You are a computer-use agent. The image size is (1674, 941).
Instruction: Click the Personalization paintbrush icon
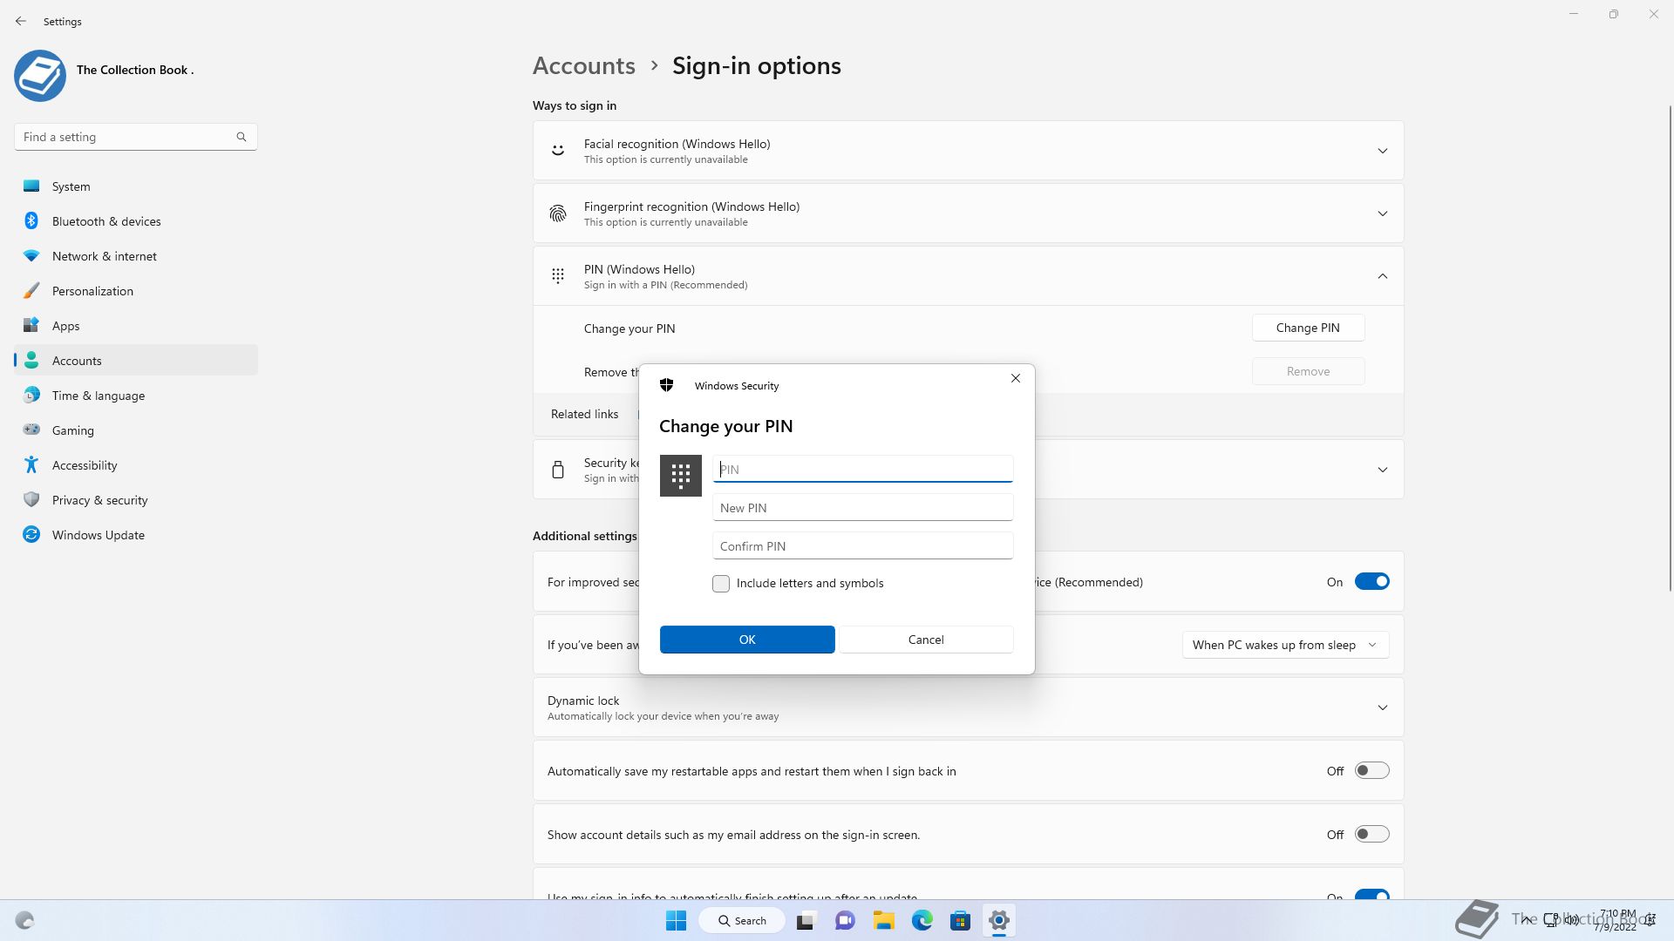[31, 290]
